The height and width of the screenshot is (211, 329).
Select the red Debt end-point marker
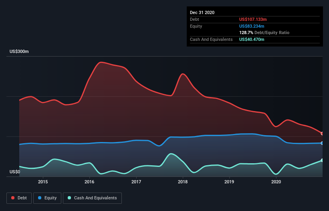[x=322, y=134]
